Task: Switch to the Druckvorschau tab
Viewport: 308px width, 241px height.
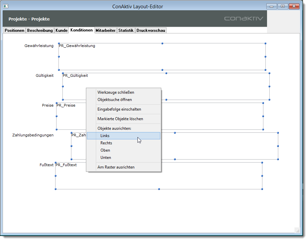Action: pyautogui.click(x=151, y=30)
